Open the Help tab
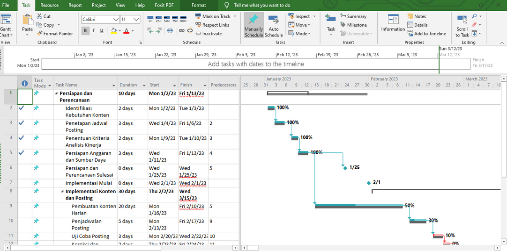Screen dimensions: 507x251 140,5
